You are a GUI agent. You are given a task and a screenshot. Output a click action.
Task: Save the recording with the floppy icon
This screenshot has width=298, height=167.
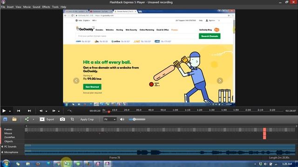[5, 119]
